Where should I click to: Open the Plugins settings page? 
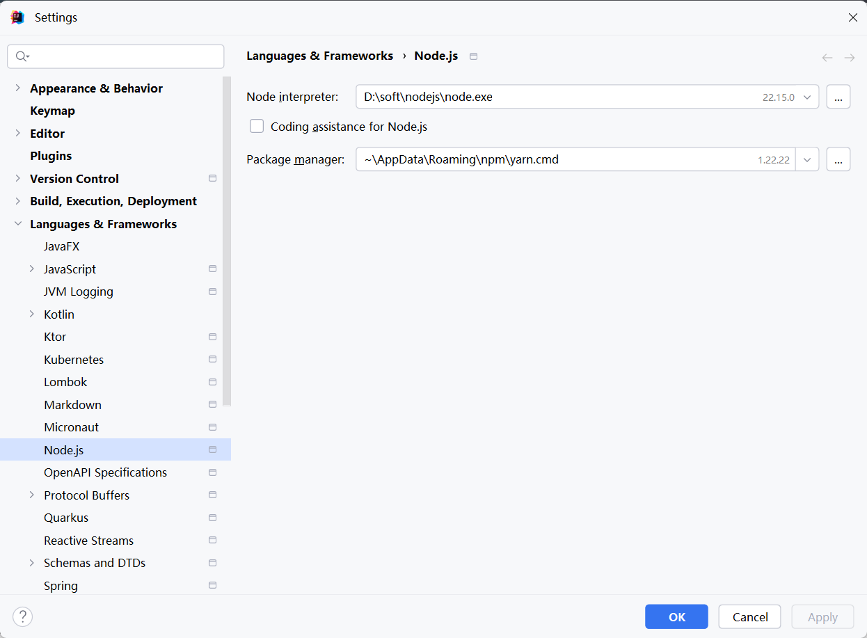(x=51, y=156)
